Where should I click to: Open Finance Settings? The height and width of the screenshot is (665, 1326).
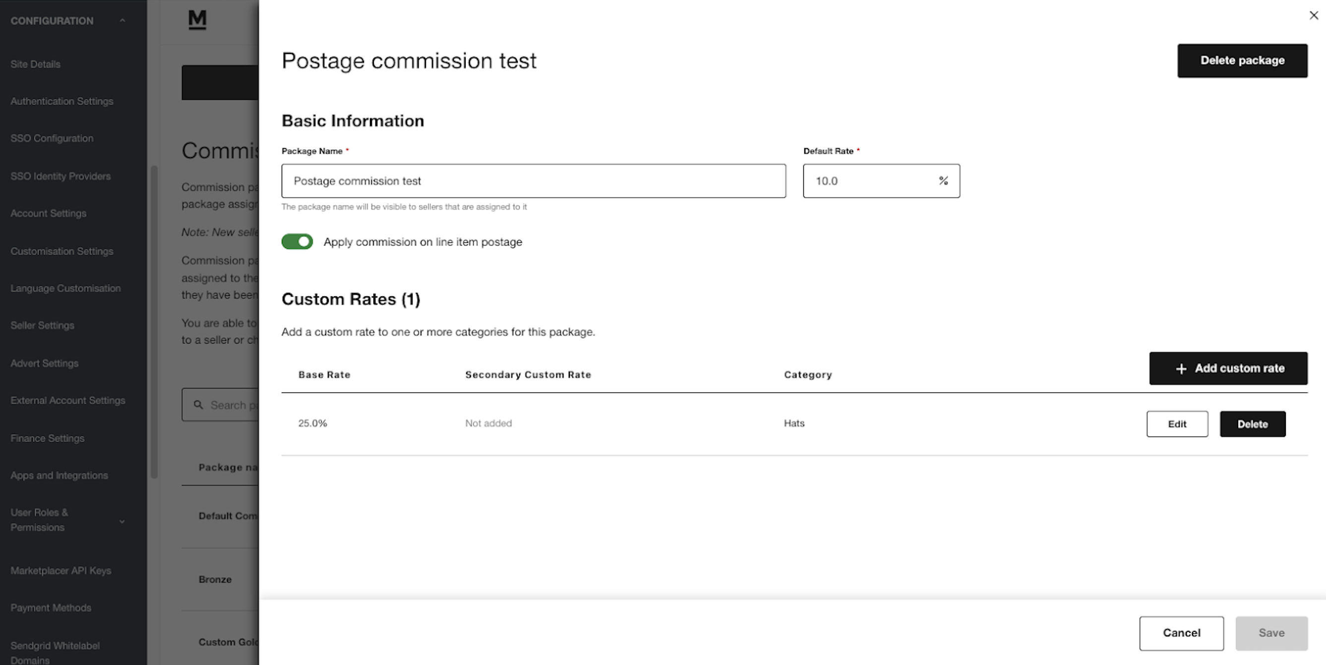(48, 438)
